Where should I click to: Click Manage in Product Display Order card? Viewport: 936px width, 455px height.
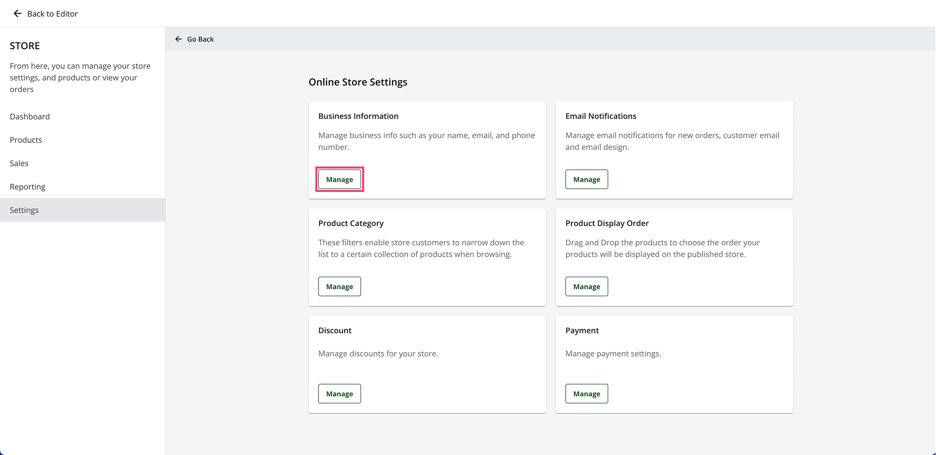586,286
